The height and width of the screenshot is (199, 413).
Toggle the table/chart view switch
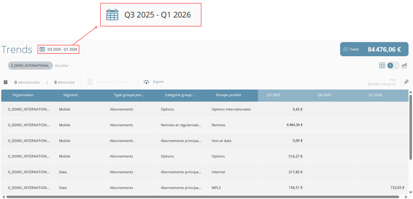pyautogui.click(x=393, y=65)
